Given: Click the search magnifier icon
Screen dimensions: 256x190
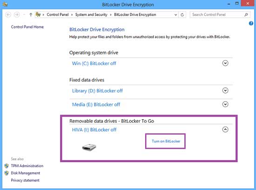Looking at the screenshot, I should [246, 15].
